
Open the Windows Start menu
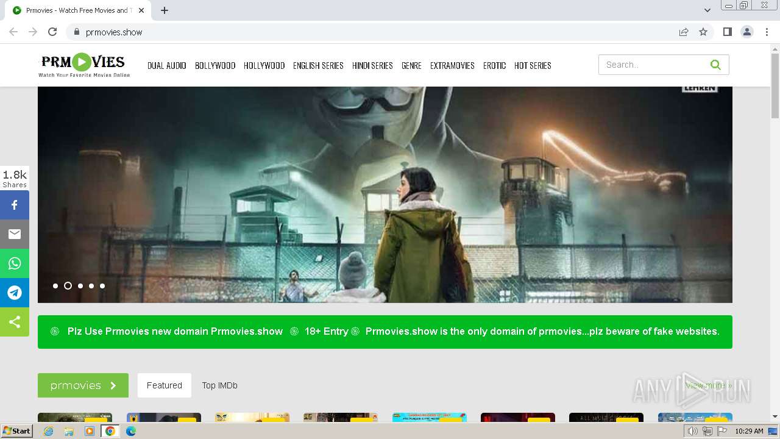coord(16,431)
